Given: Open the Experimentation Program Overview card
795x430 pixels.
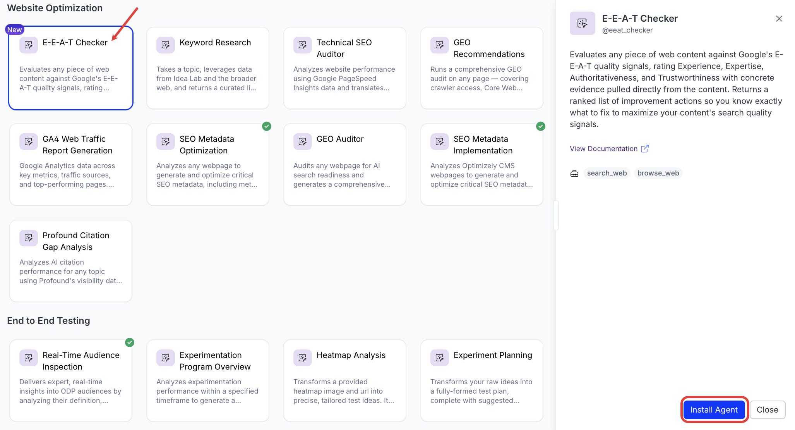Looking at the screenshot, I should point(208,380).
